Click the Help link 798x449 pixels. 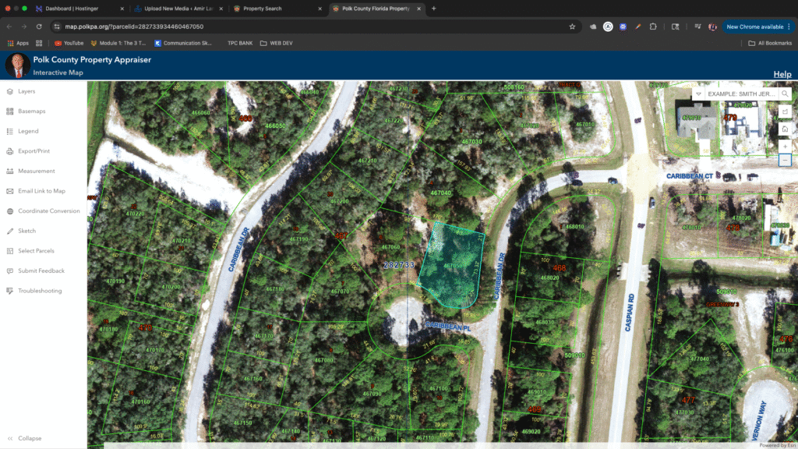[x=782, y=74]
